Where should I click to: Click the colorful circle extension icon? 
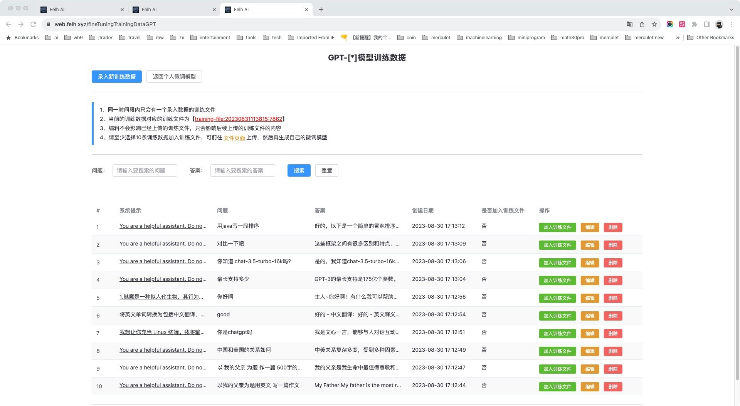(x=670, y=24)
